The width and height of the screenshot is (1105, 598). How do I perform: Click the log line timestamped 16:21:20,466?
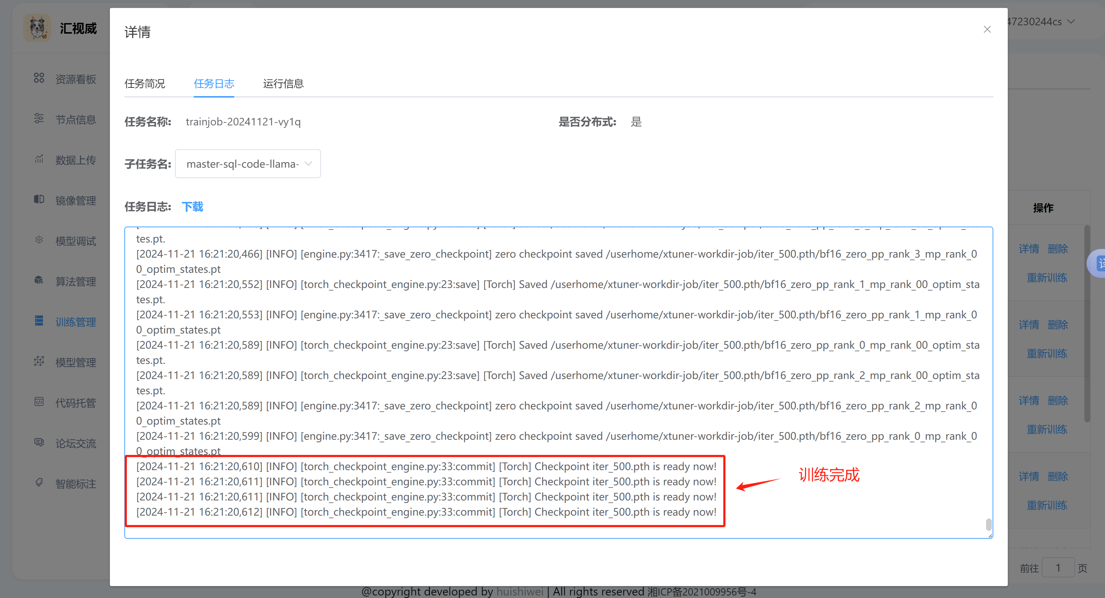point(557,262)
